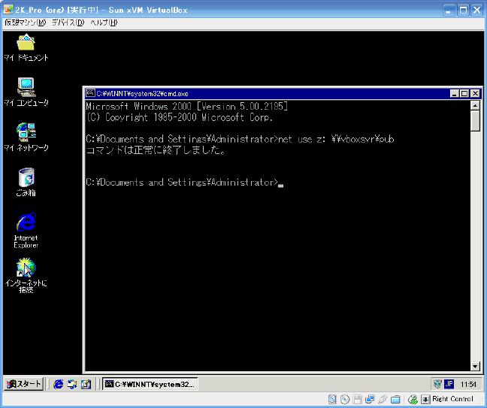This screenshot has width=487, height=408.
Task: Select the マイ コンピュータ desktop icon
Action: (x=26, y=92)
